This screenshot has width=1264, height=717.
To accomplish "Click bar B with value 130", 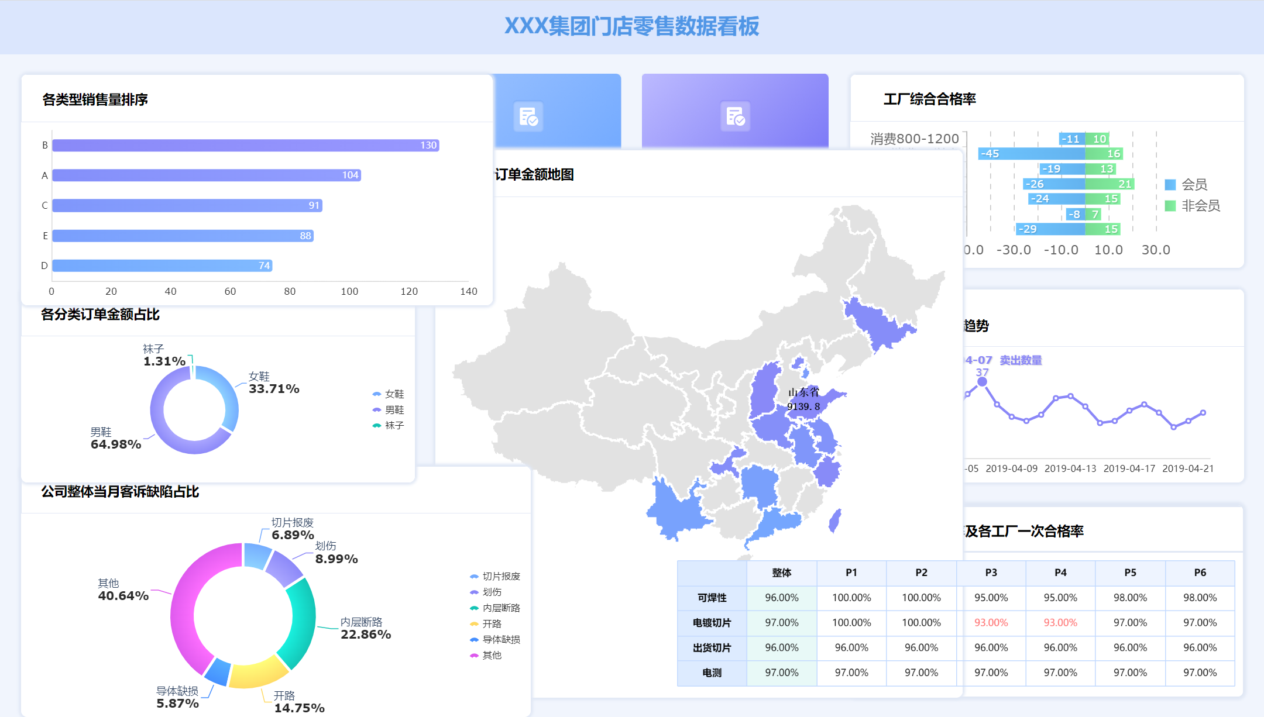I will click(x=246, y=145).
